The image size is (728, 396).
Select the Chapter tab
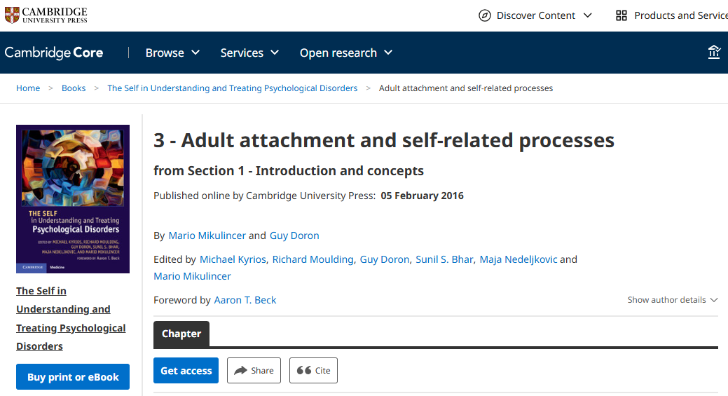pyautogui.click(x=181, y=334)
